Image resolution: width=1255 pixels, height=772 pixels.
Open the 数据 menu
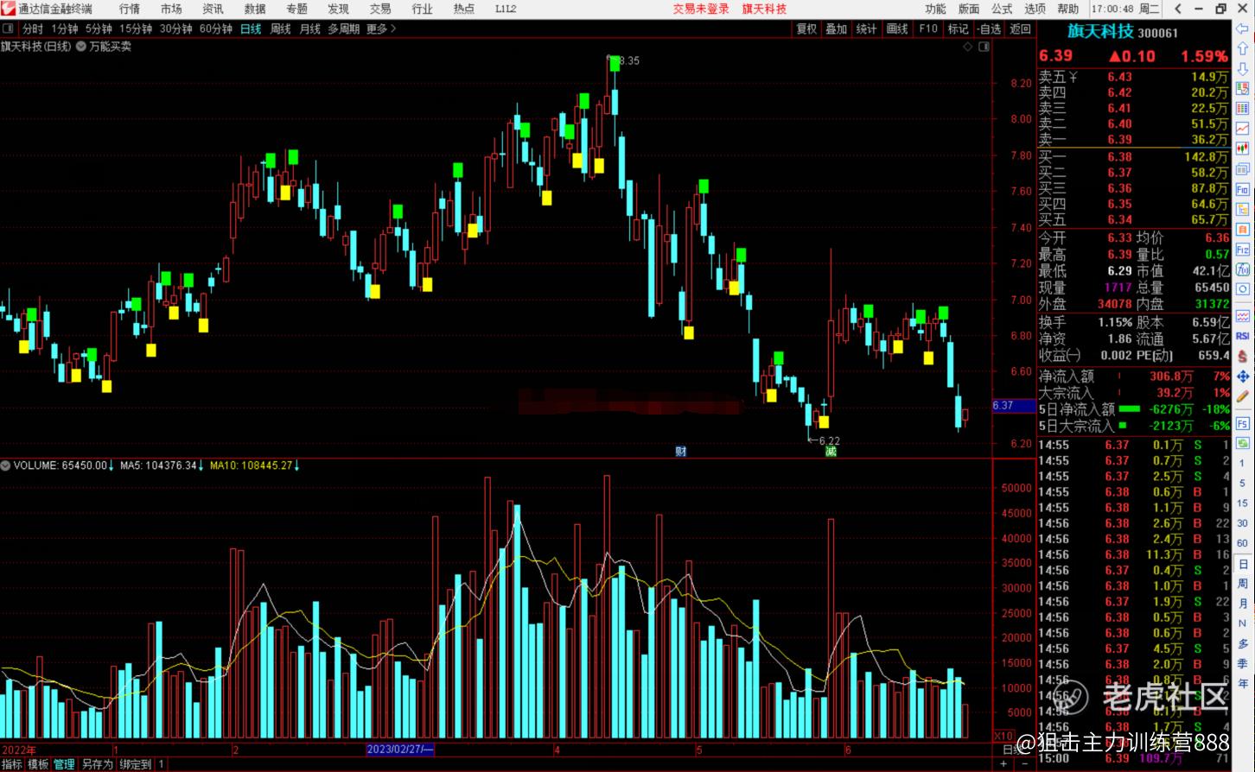pos(255,9)
